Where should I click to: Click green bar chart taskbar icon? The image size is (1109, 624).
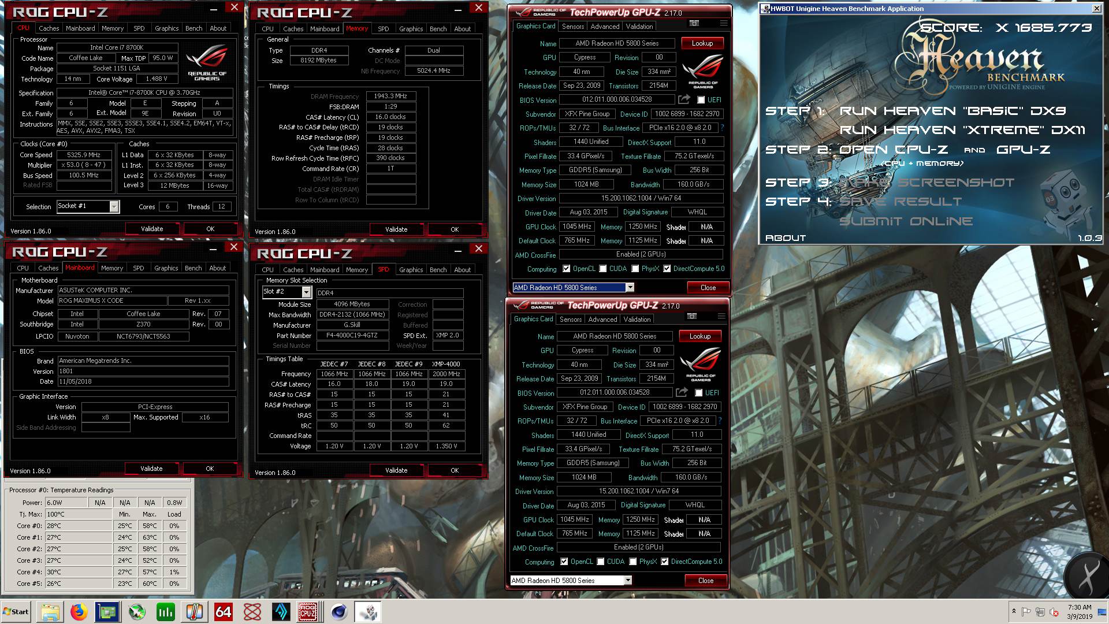click(x=166, y=612)
